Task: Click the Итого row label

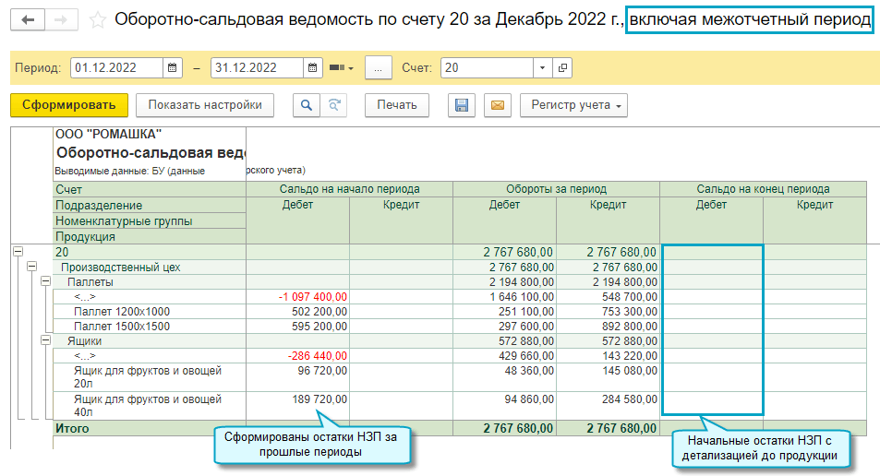Action: tap(72, 428)
